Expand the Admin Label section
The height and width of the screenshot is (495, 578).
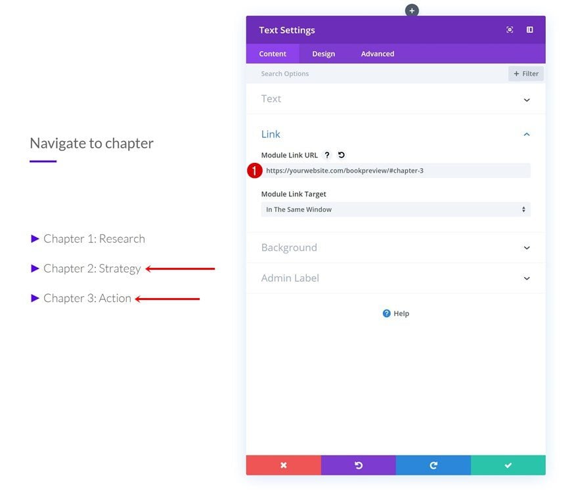(395, 278)
